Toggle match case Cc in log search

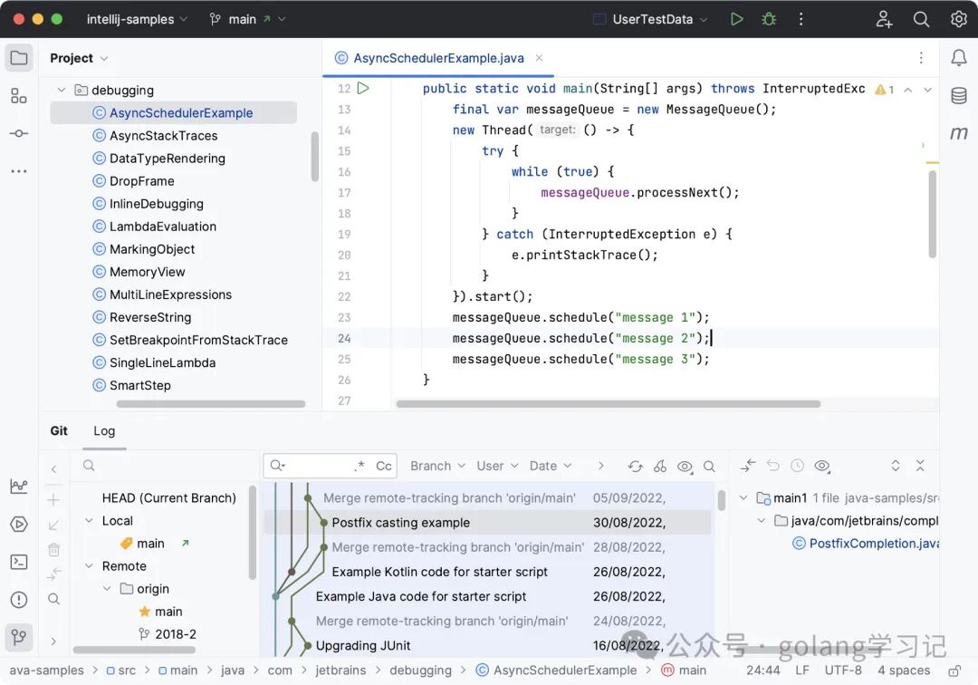(x=384, y=466)
